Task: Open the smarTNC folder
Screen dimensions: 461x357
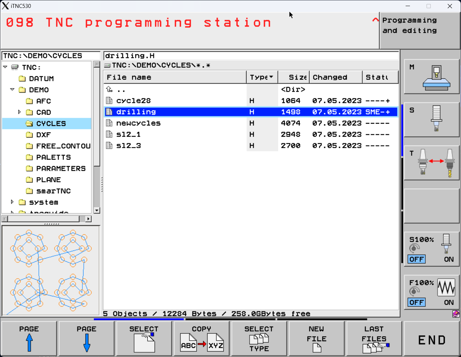Action: tap(49, 191)
